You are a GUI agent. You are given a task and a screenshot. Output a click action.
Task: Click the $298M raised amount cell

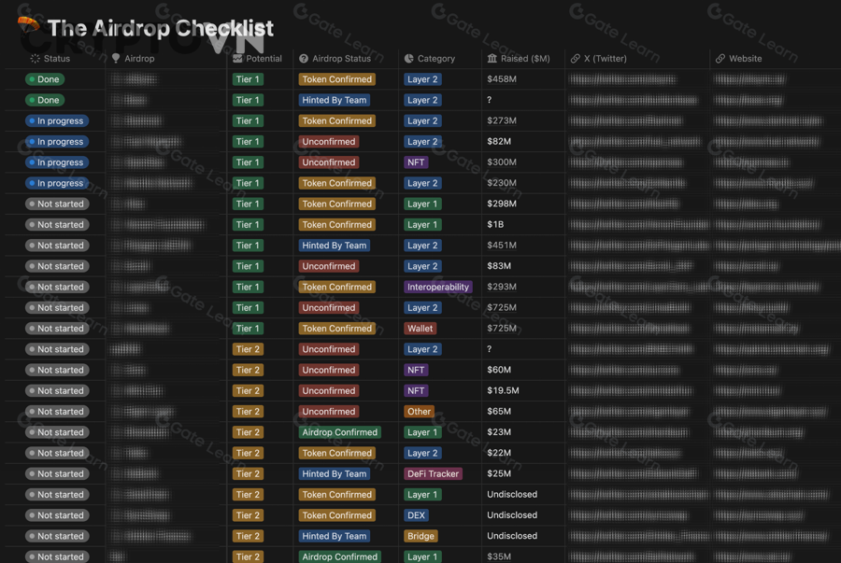point(502,204)
